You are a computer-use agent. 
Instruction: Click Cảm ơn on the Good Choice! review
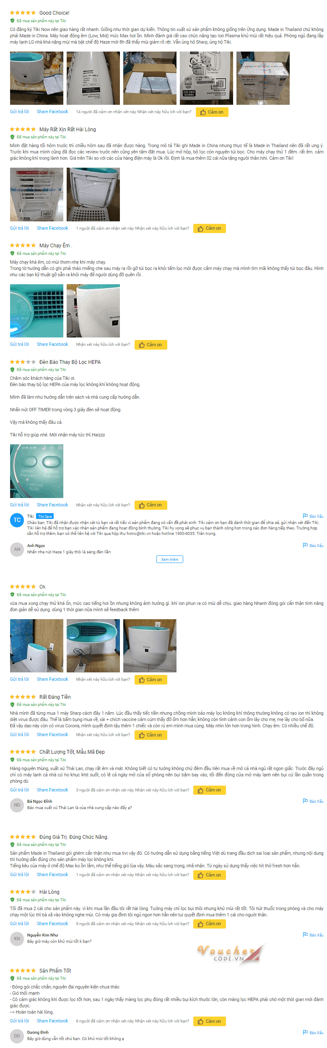pyautogui.click(x=212, y=112)
